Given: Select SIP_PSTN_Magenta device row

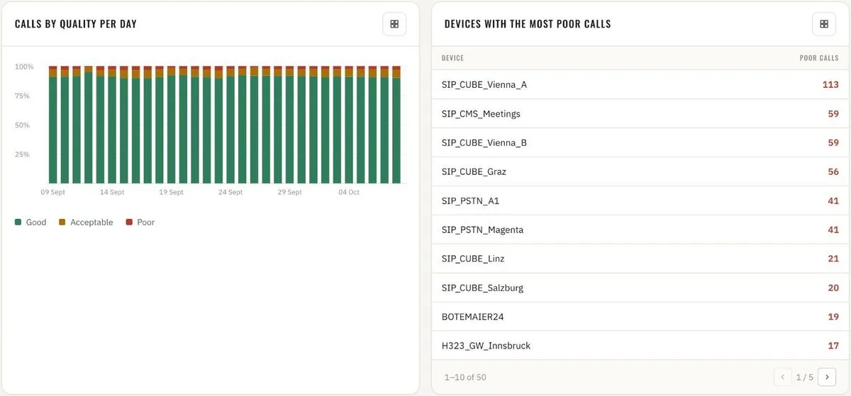Looking at the screenshot, I should click(x=640, y=230).
